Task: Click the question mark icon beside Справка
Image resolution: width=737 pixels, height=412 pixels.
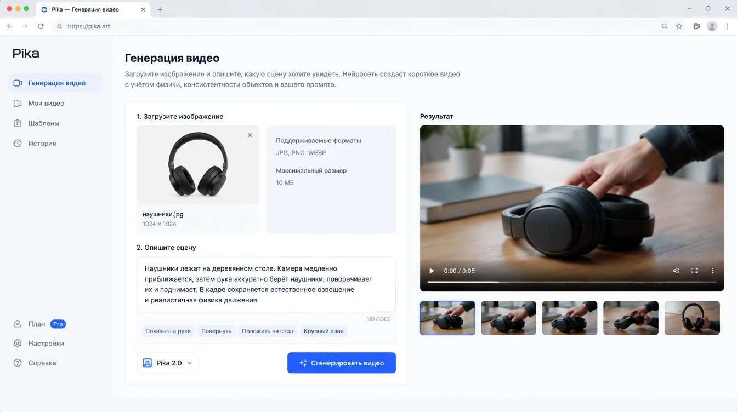Action: pyautogui.click(x=18, y=363)
